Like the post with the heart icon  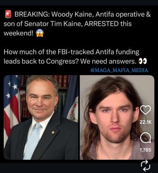[x=145, y=110]
